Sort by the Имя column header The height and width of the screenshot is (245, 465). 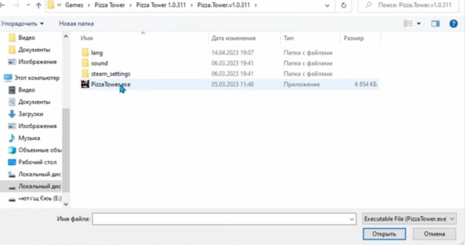(86, 38)
